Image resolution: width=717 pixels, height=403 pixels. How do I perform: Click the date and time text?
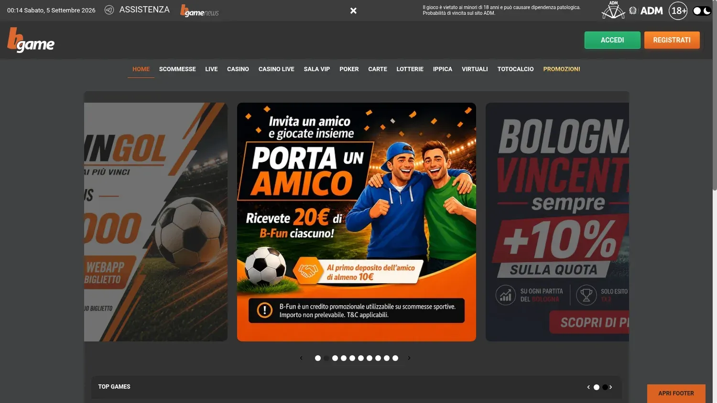click(51, 10)
